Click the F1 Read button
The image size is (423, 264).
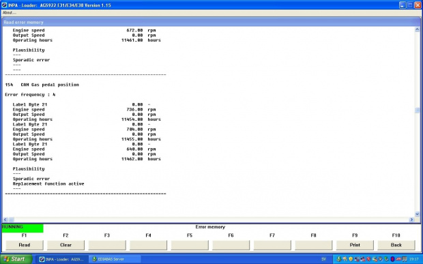coord(25,245)
